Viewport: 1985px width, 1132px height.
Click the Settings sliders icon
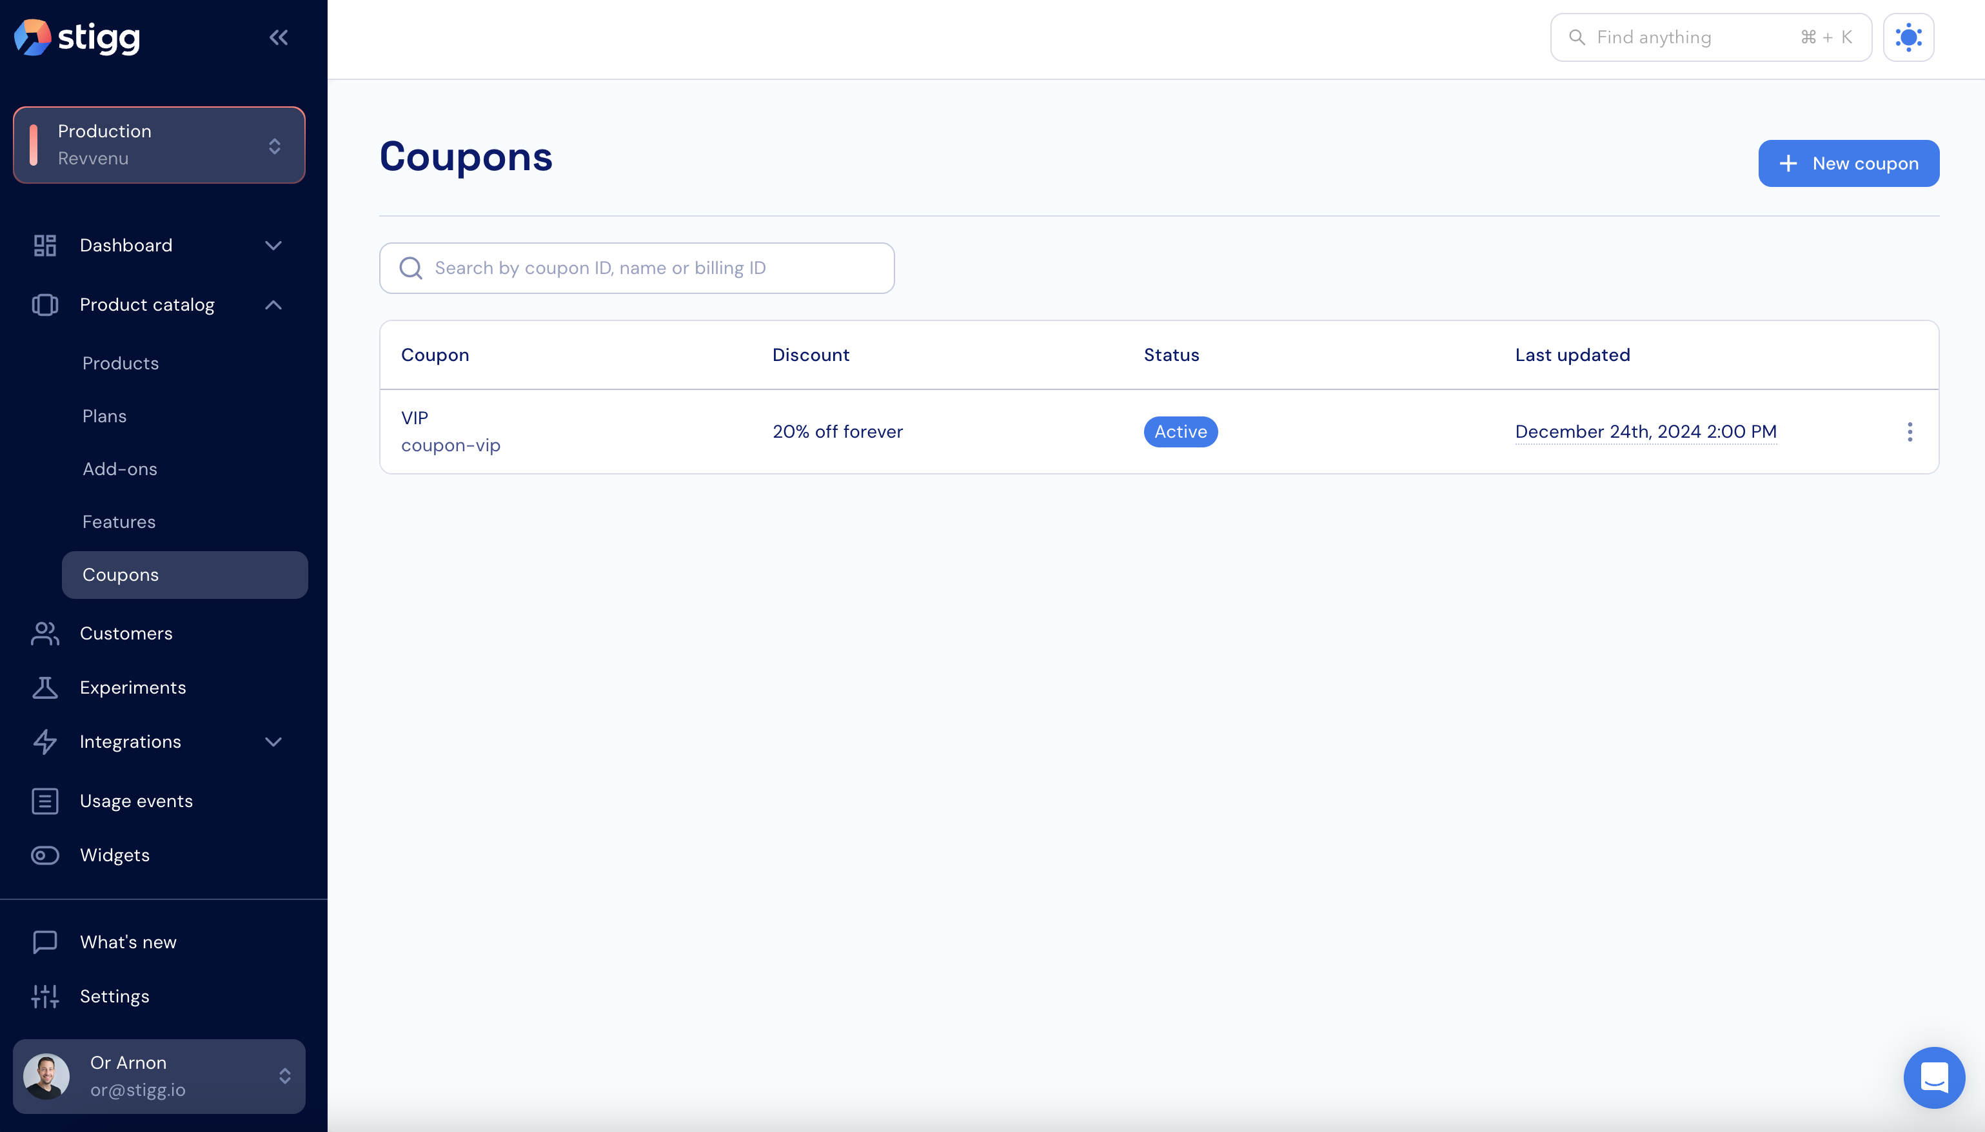(x=45, y=996)
